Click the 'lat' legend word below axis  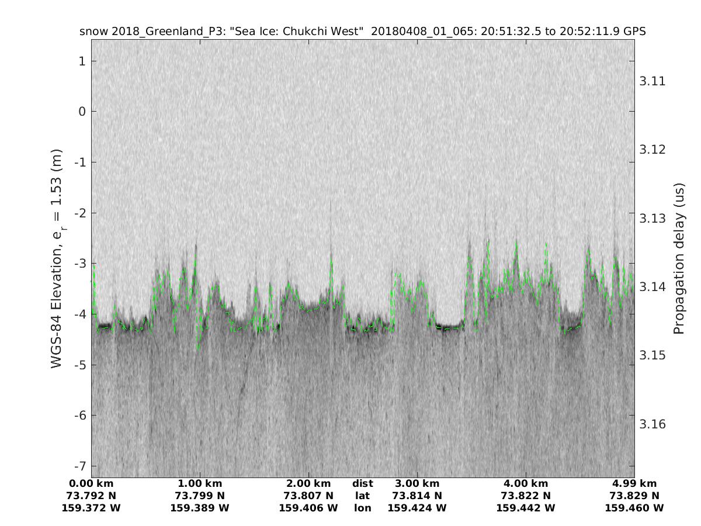pyautogui.click(x=362, y=496)
